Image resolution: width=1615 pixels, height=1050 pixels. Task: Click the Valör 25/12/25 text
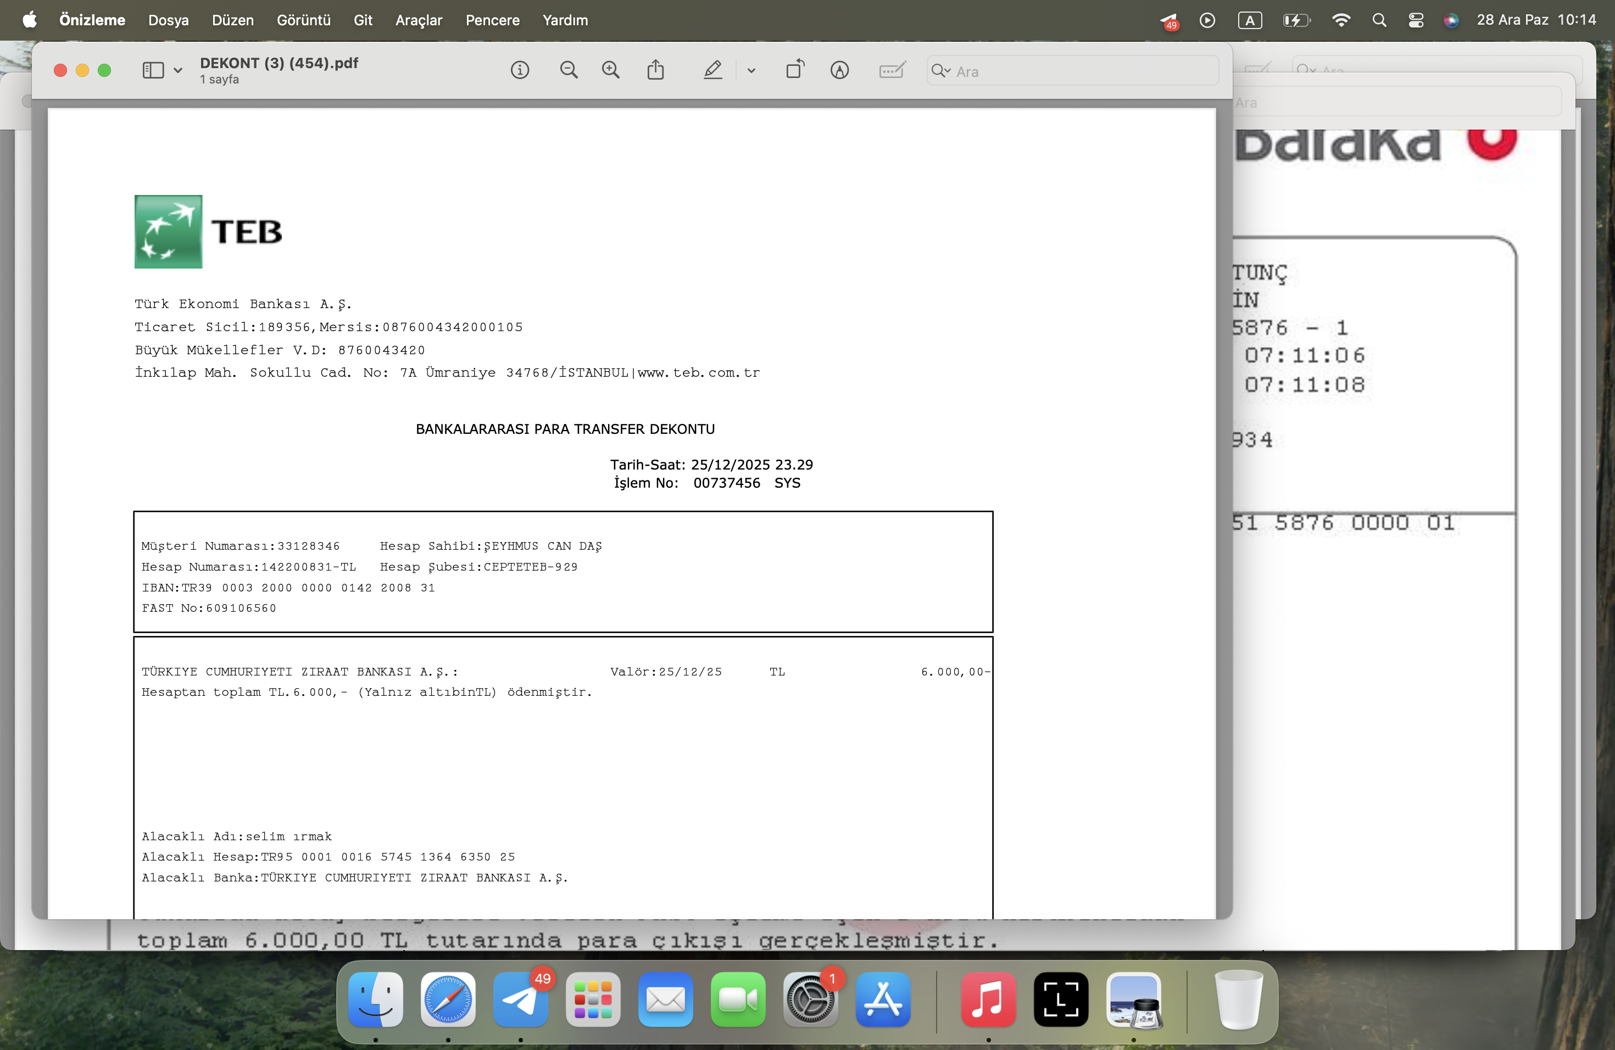pyautogui.click(x=666, y=672)
